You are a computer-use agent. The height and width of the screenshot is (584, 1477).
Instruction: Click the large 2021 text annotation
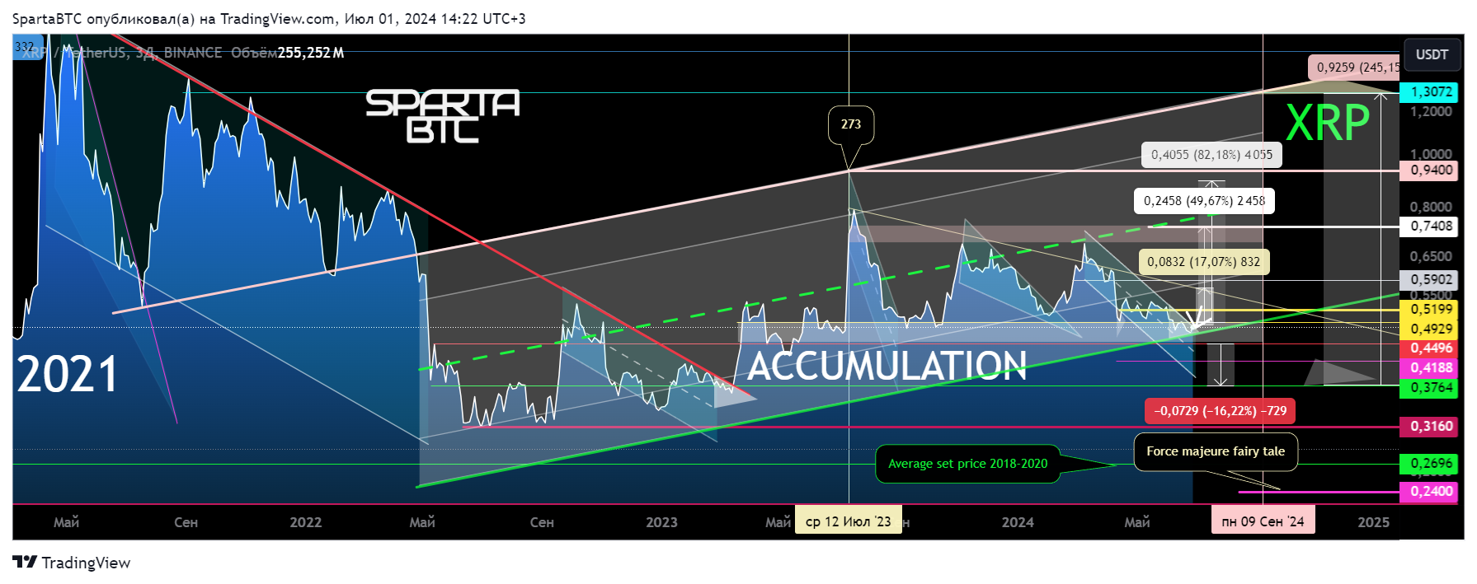tap(68, 374)
